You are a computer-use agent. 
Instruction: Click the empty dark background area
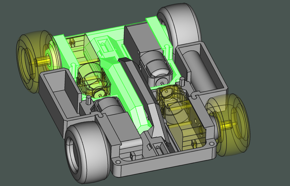click(259, 37)
